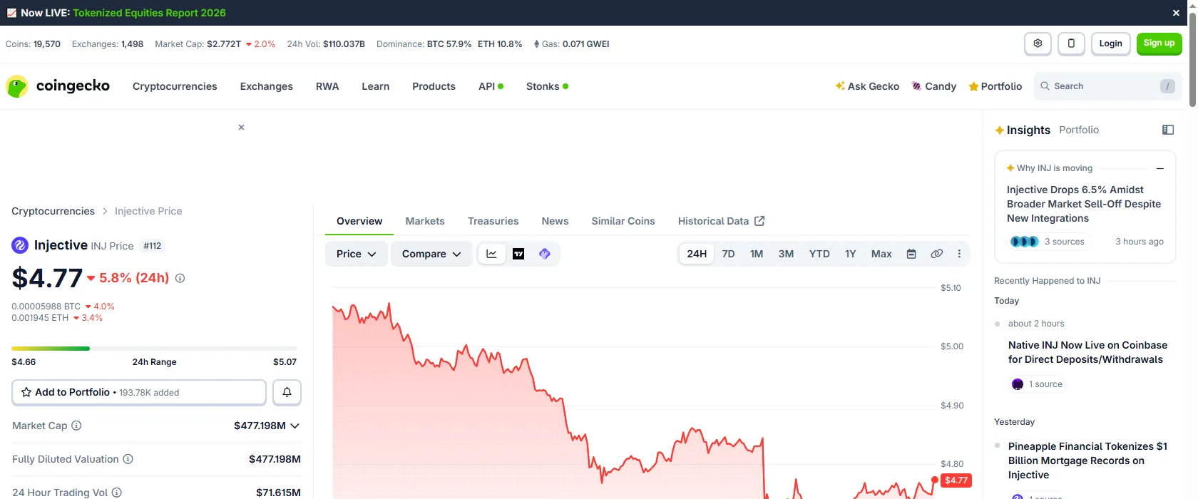Click the Sign up button
1198x499 pixels.
coord(1159,43)
